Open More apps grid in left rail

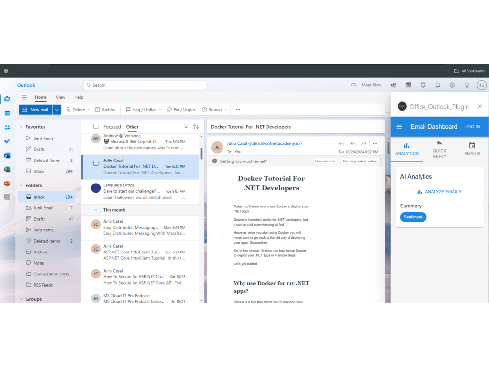tap(7, 197)
